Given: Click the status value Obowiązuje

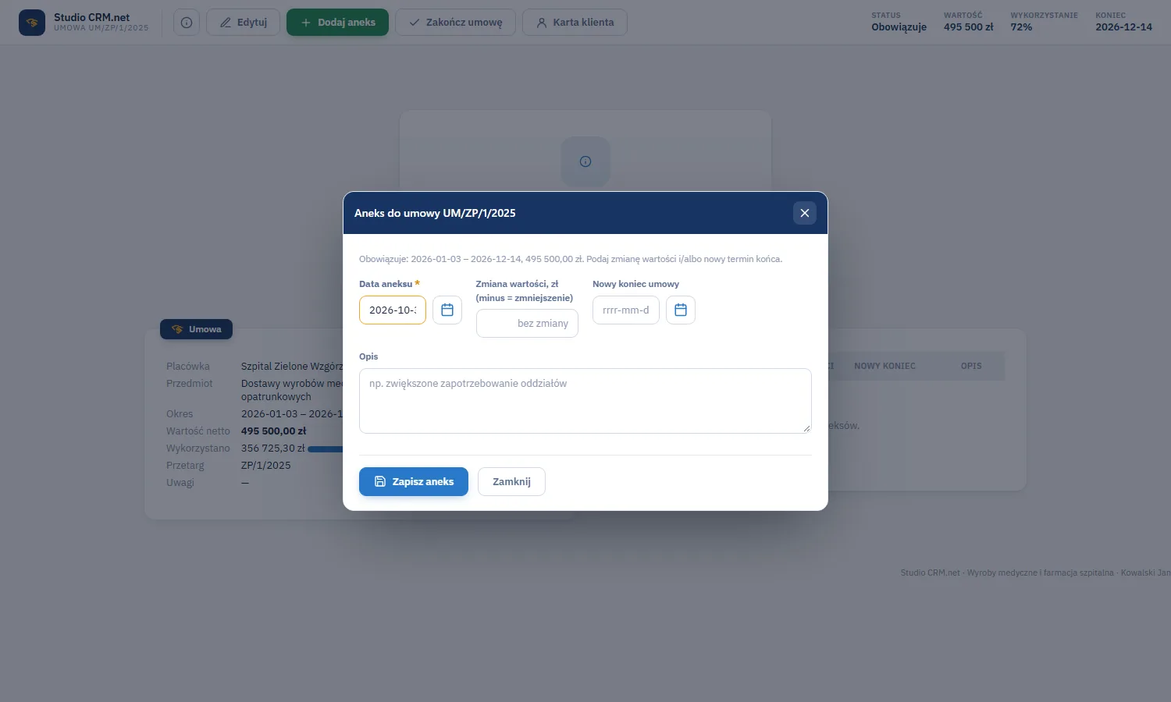Looking at the screenshot, I should 899,27.
